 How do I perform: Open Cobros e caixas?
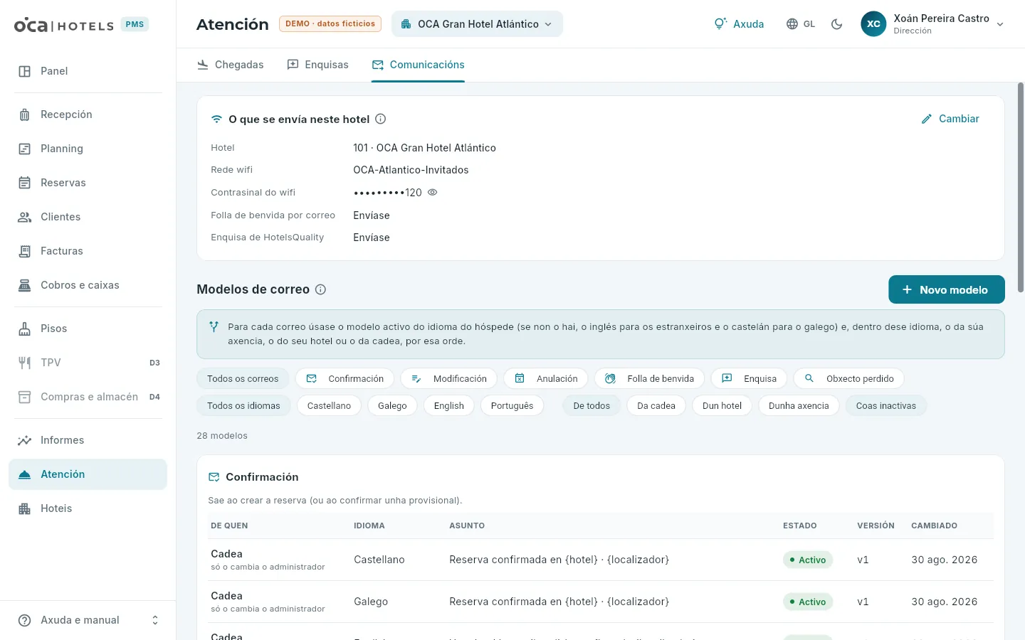pyautogui.click(x=88, y=285)
